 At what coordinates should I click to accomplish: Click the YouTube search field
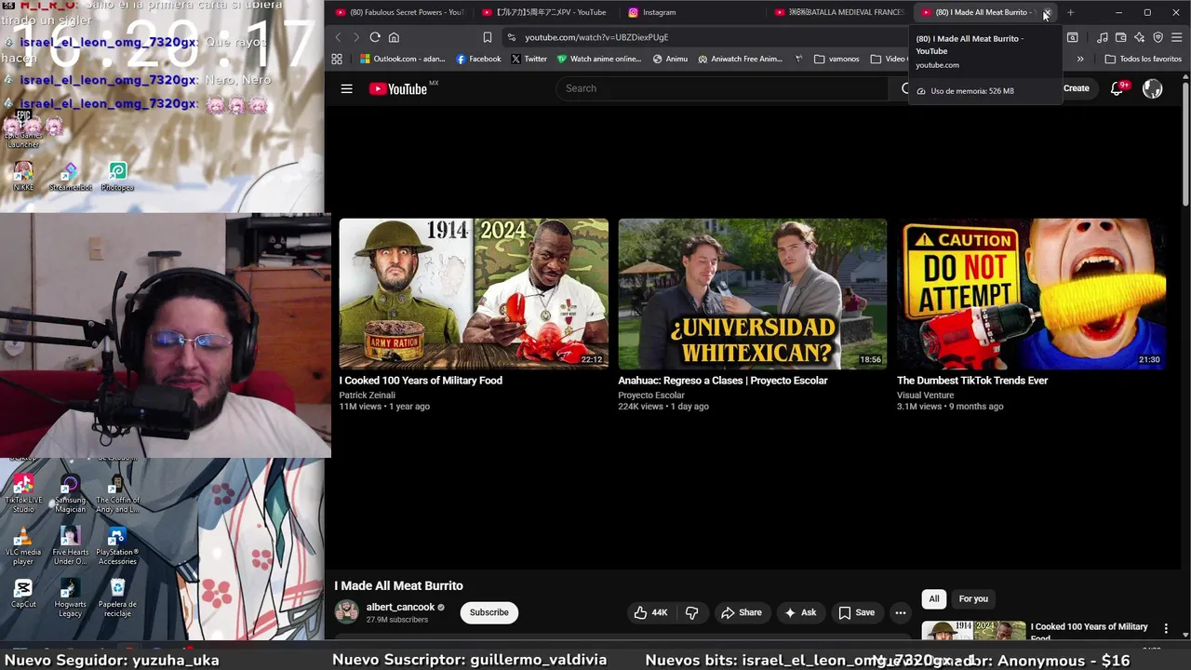click(722, 88)
